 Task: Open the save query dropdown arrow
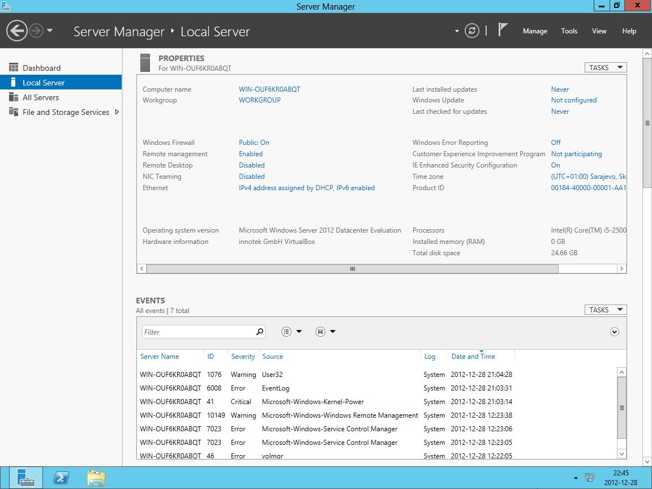click(333, 332)
